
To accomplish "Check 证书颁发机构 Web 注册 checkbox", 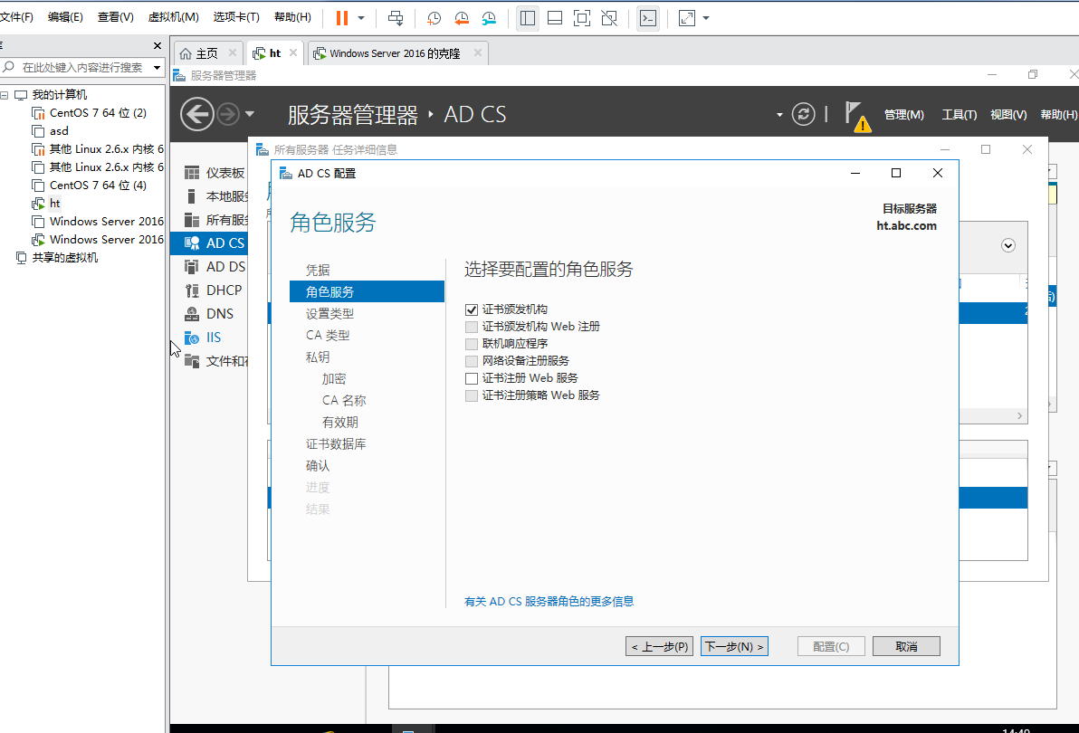I will pos(472,327).
